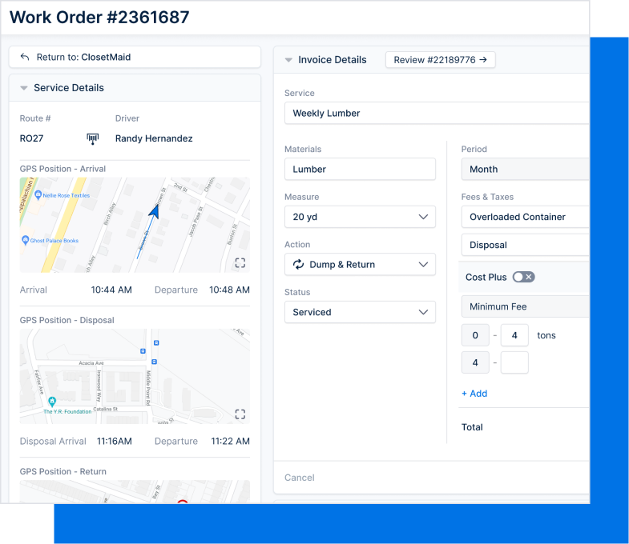Open the Measure 20 yd dropdown
629x544 pixels.
(x=360, y=217)
